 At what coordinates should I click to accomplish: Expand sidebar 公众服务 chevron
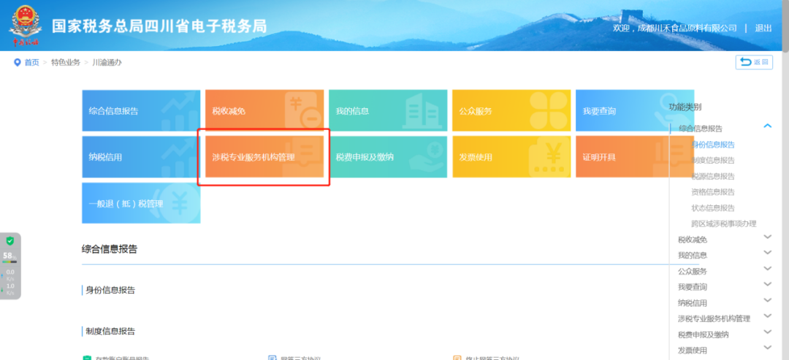(767, 268)
